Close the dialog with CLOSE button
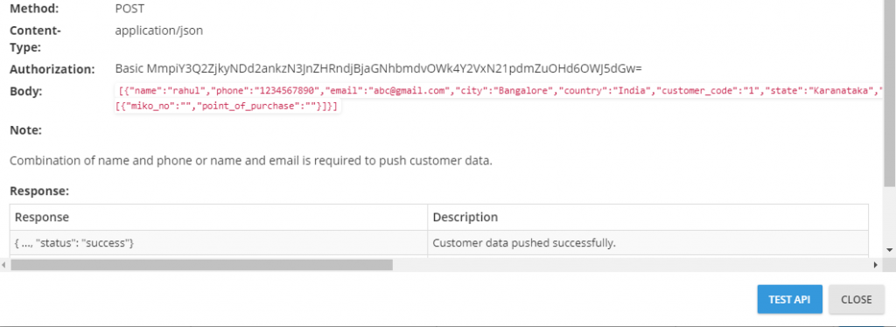Image resolution: width=896 pixels, height=327 pixels. click(x=857, y=300)
